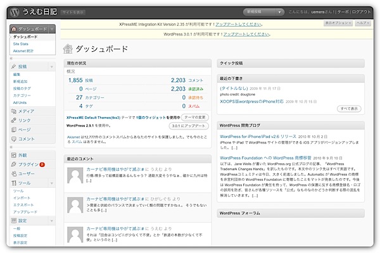Open the new post dropdown arrow in header
Screen dimensions: 380x253
[280, 12]
